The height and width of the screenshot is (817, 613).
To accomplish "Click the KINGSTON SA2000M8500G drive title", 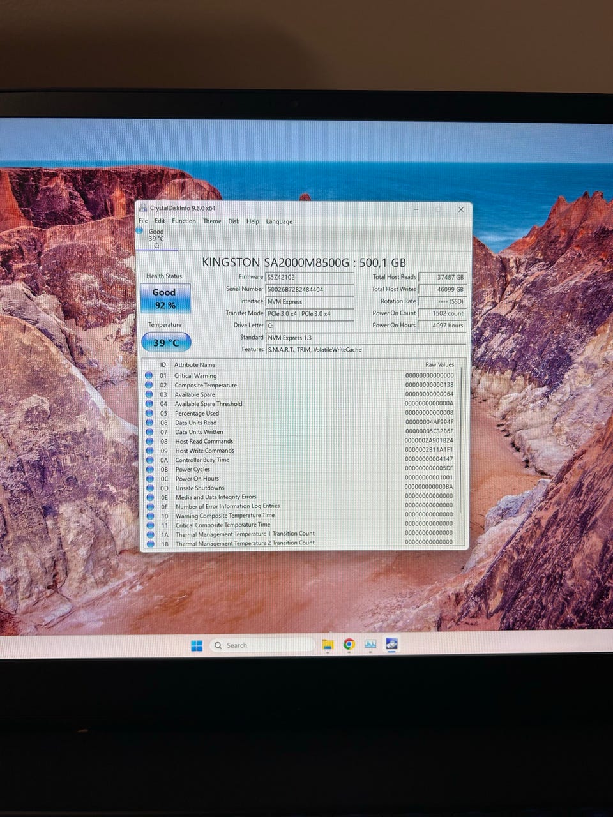I will tap(304, 262).
